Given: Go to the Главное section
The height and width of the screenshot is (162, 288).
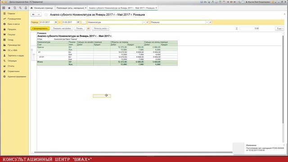Looking at the screenshot, I should pos(11,13).
